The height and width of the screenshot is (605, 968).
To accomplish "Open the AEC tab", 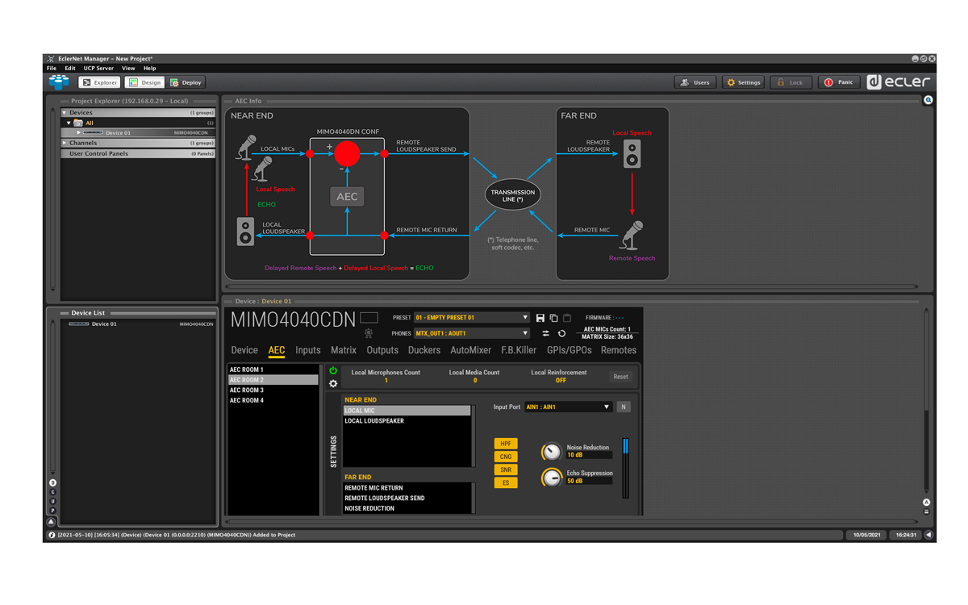I will pos(277,350).
